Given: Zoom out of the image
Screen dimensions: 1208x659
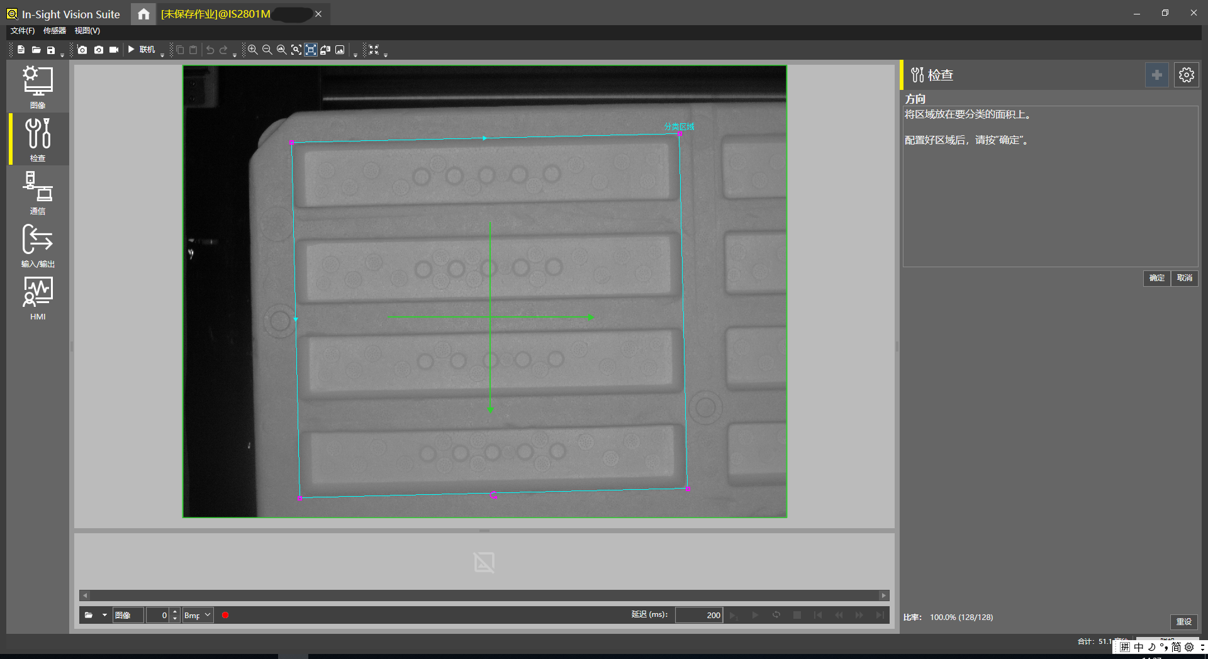Looking at the screenshot, I should [267, 50].
